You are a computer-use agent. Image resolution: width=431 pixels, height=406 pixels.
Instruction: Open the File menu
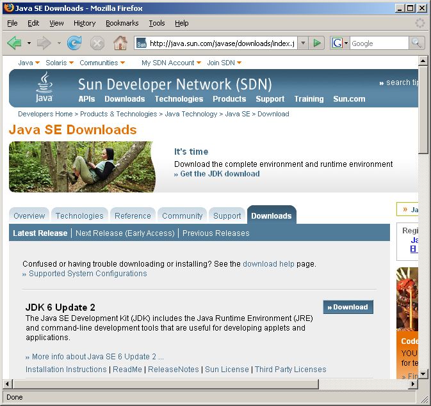(x=12, y=23)
